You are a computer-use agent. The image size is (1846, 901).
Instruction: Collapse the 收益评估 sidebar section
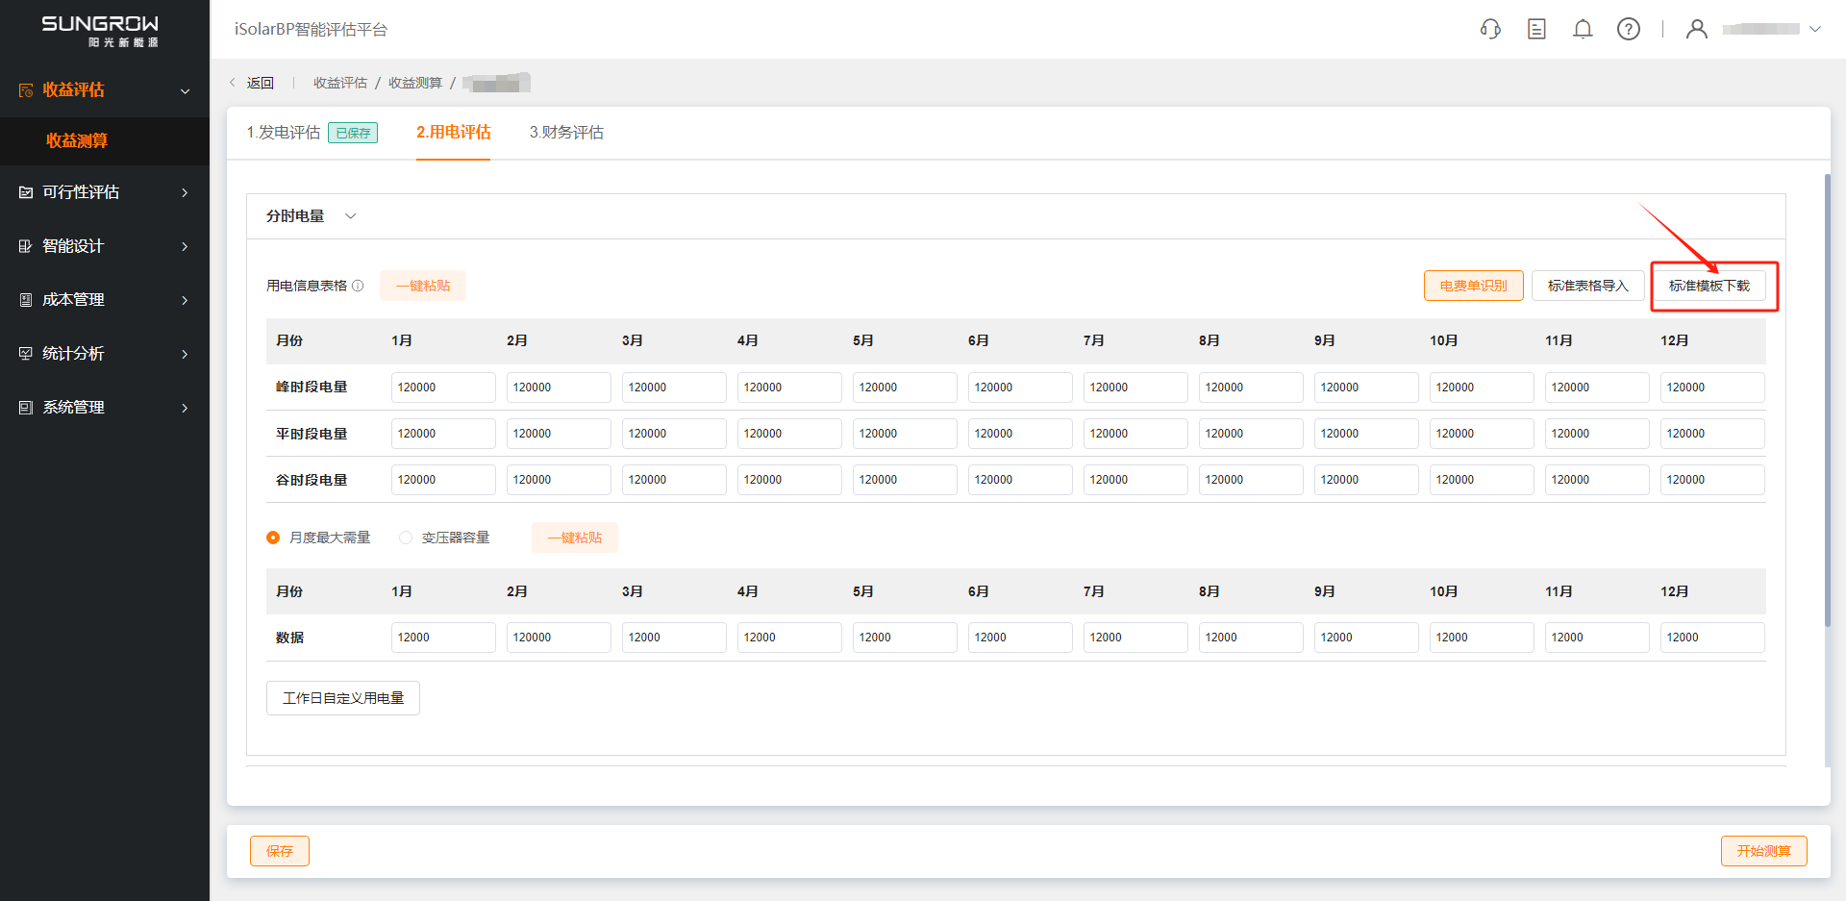[x=185, y=90]
